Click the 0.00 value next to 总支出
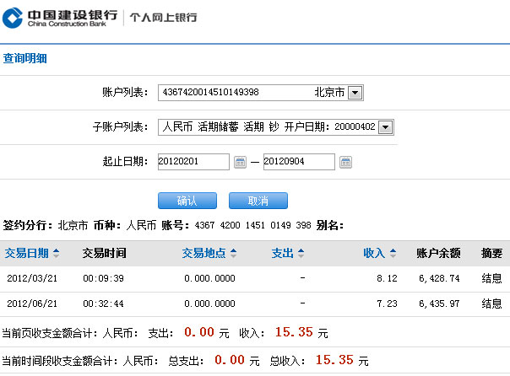Screen dimensions: 510x376 click(230, 360)
